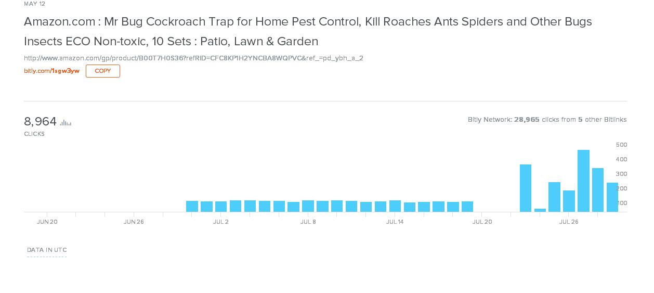Click the DATA IN UTC label
Screen dimensions: 654x293
click(x=47, y=250)
